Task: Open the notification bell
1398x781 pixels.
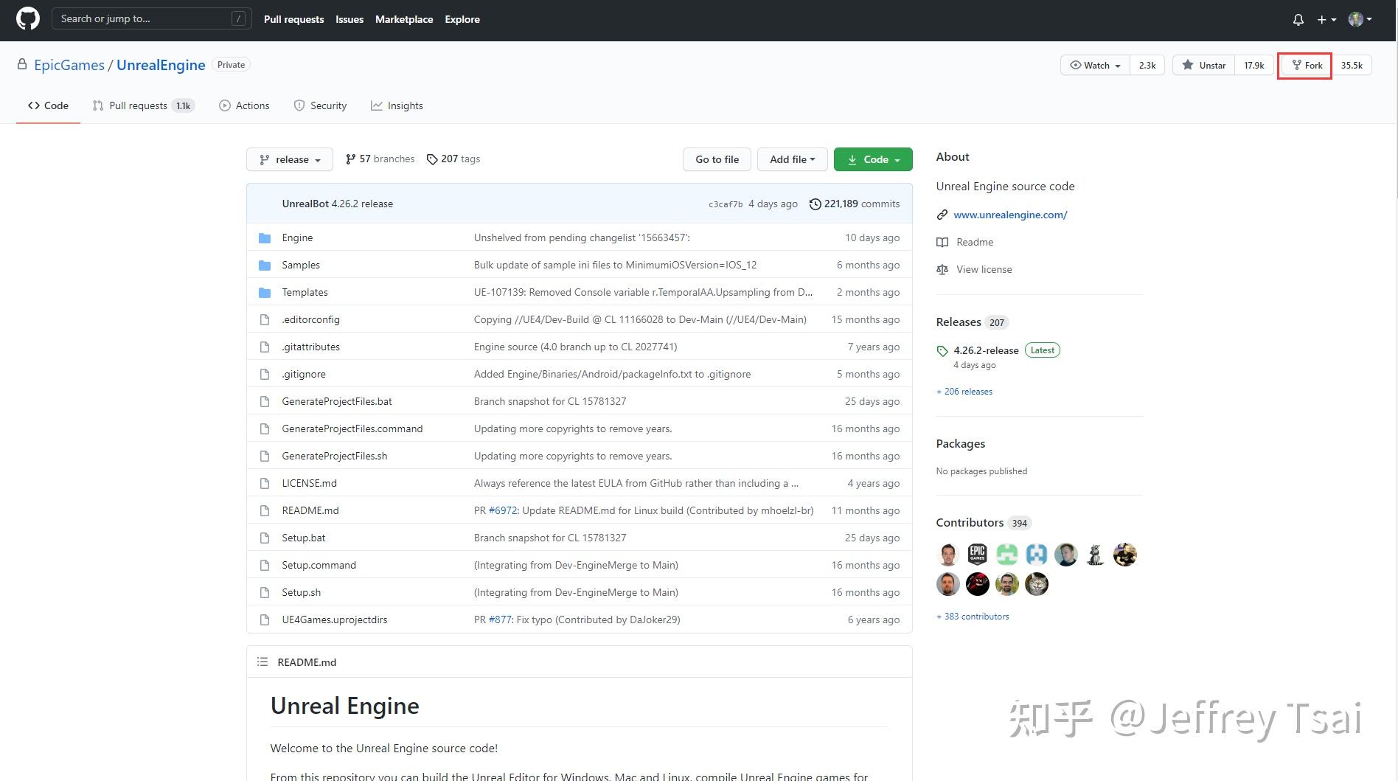Action: point(1298,19)
